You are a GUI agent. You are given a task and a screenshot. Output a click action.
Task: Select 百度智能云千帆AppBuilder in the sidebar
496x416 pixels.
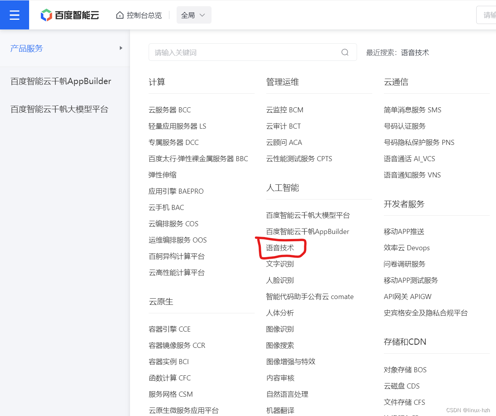pyautogui.click(x=61, y=81)
